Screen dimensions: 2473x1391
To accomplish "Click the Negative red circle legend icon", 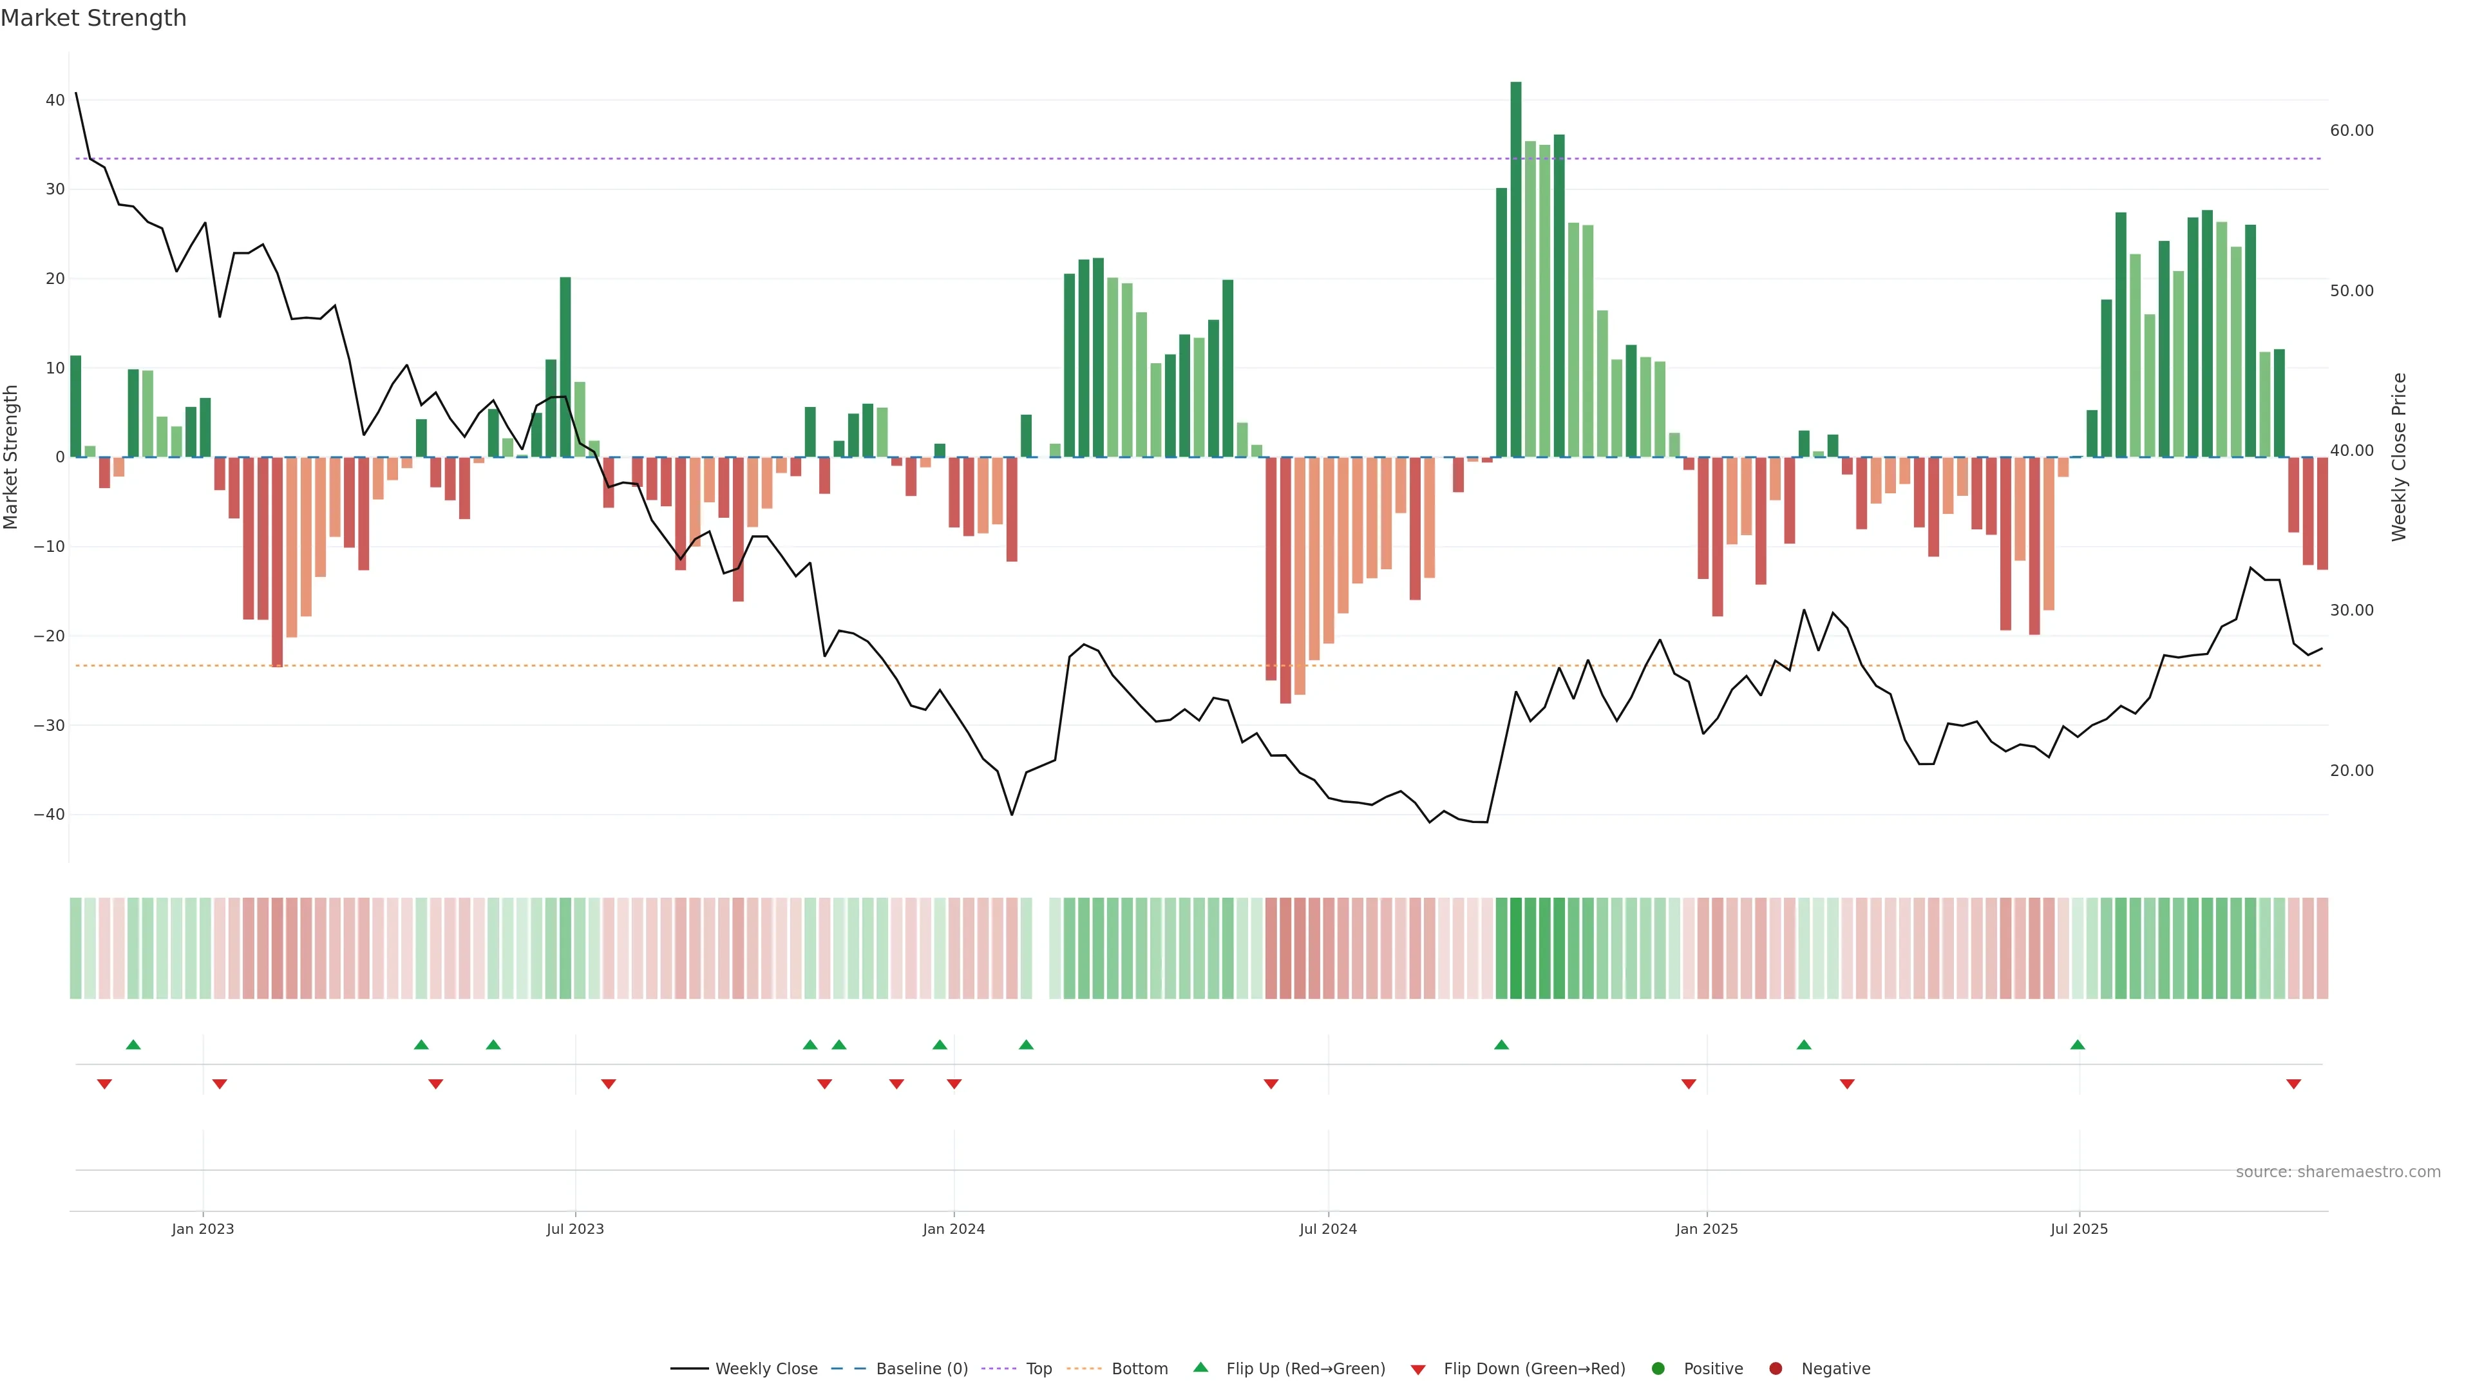I will click(x=1775, y=1368).
